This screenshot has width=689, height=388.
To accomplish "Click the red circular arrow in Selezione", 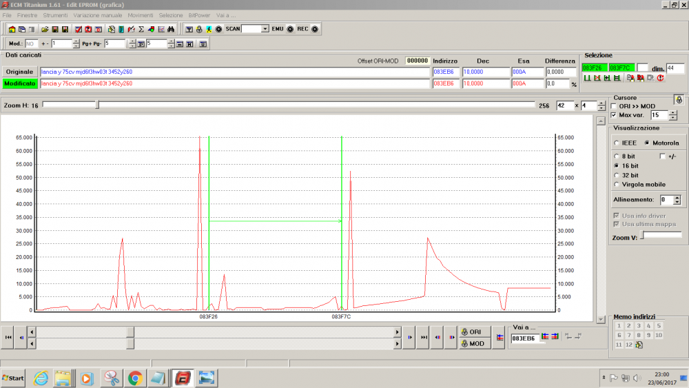I will pyautogui.click(x=660, y=79).
